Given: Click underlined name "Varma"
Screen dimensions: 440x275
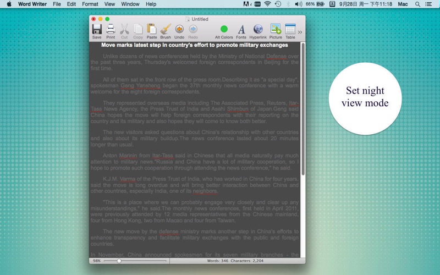Looking at the screenshot, I should tap(128, 179).
